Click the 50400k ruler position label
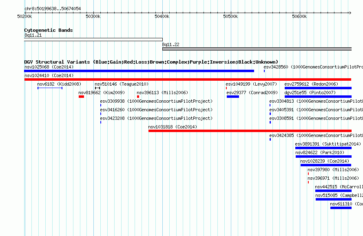363x236 pixels. pyautogui.click(x=162, y=16)
